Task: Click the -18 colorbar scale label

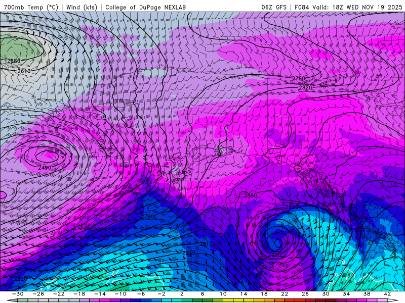Action: pyautogui.click(x=79, y=294)
